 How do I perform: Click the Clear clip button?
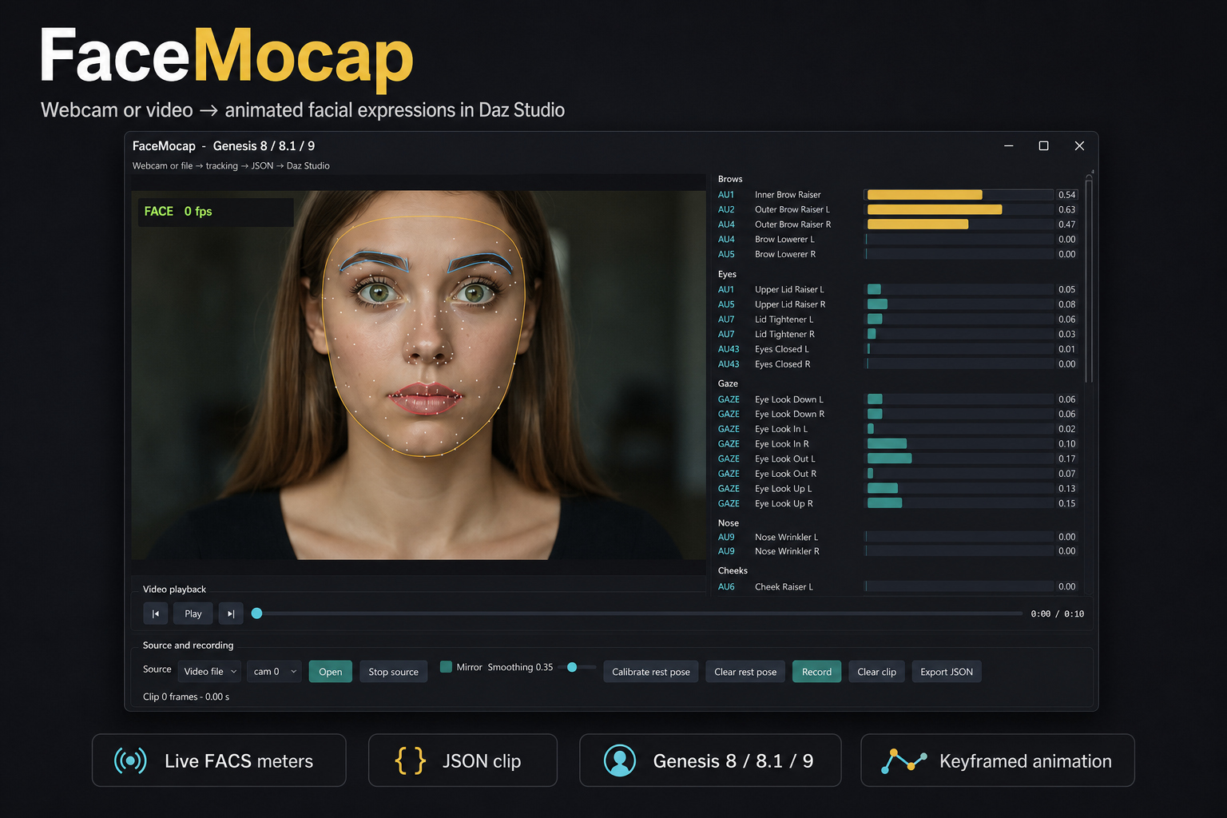click(x=877, y=671)
